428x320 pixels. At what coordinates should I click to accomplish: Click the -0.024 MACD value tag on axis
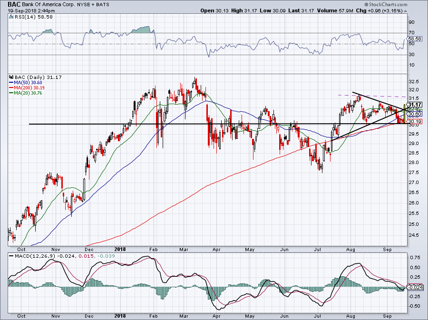415,287
